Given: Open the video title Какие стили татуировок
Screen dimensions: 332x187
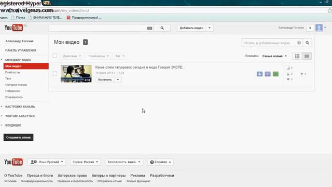Looking at the screenshot, I should [140, 67].
